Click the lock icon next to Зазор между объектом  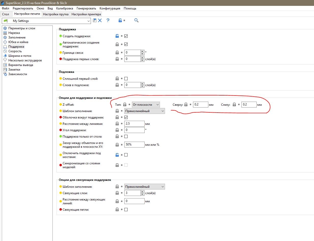click(117, 144)
